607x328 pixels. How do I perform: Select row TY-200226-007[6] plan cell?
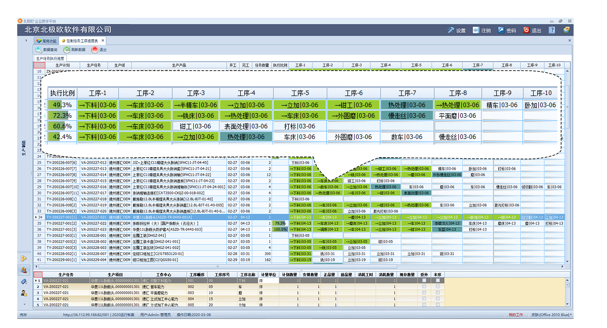pos(63,163)
